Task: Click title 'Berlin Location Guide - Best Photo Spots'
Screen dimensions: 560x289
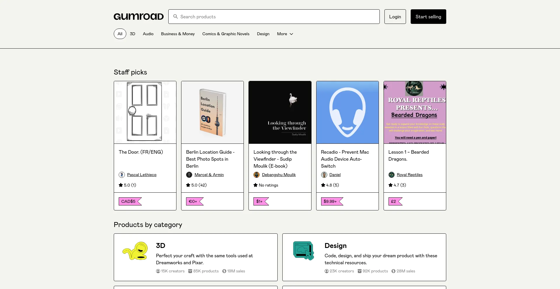Action: pos(210,159)
